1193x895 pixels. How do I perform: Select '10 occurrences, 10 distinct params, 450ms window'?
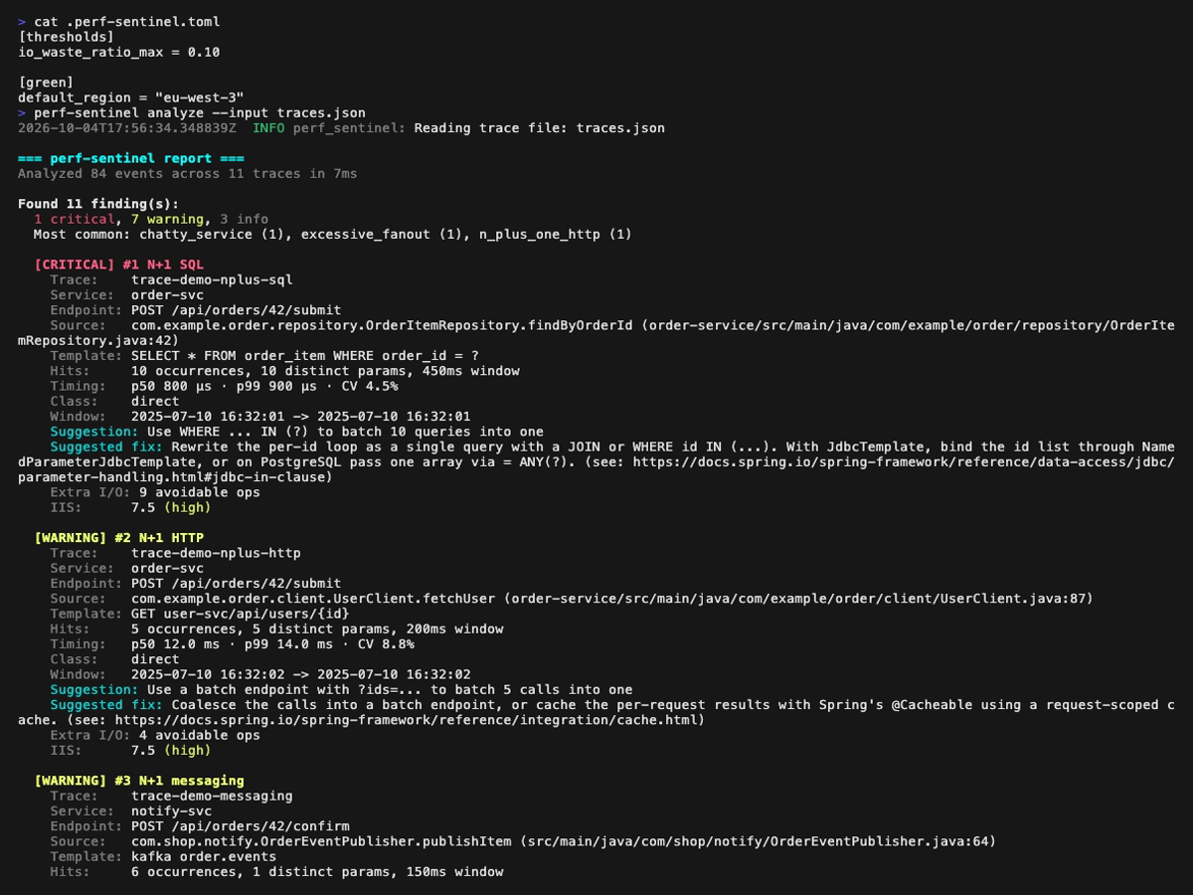(x=325, y=371)
